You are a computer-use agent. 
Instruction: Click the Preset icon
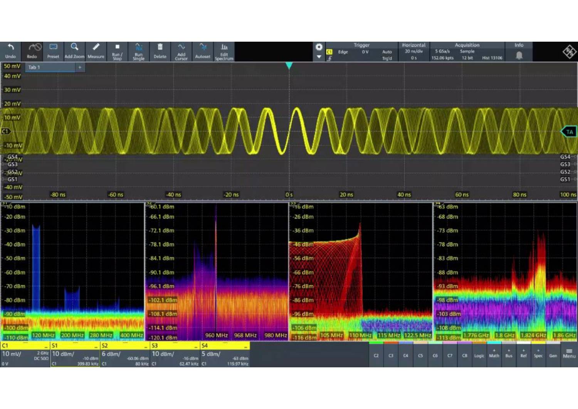(x=53, y=51)
